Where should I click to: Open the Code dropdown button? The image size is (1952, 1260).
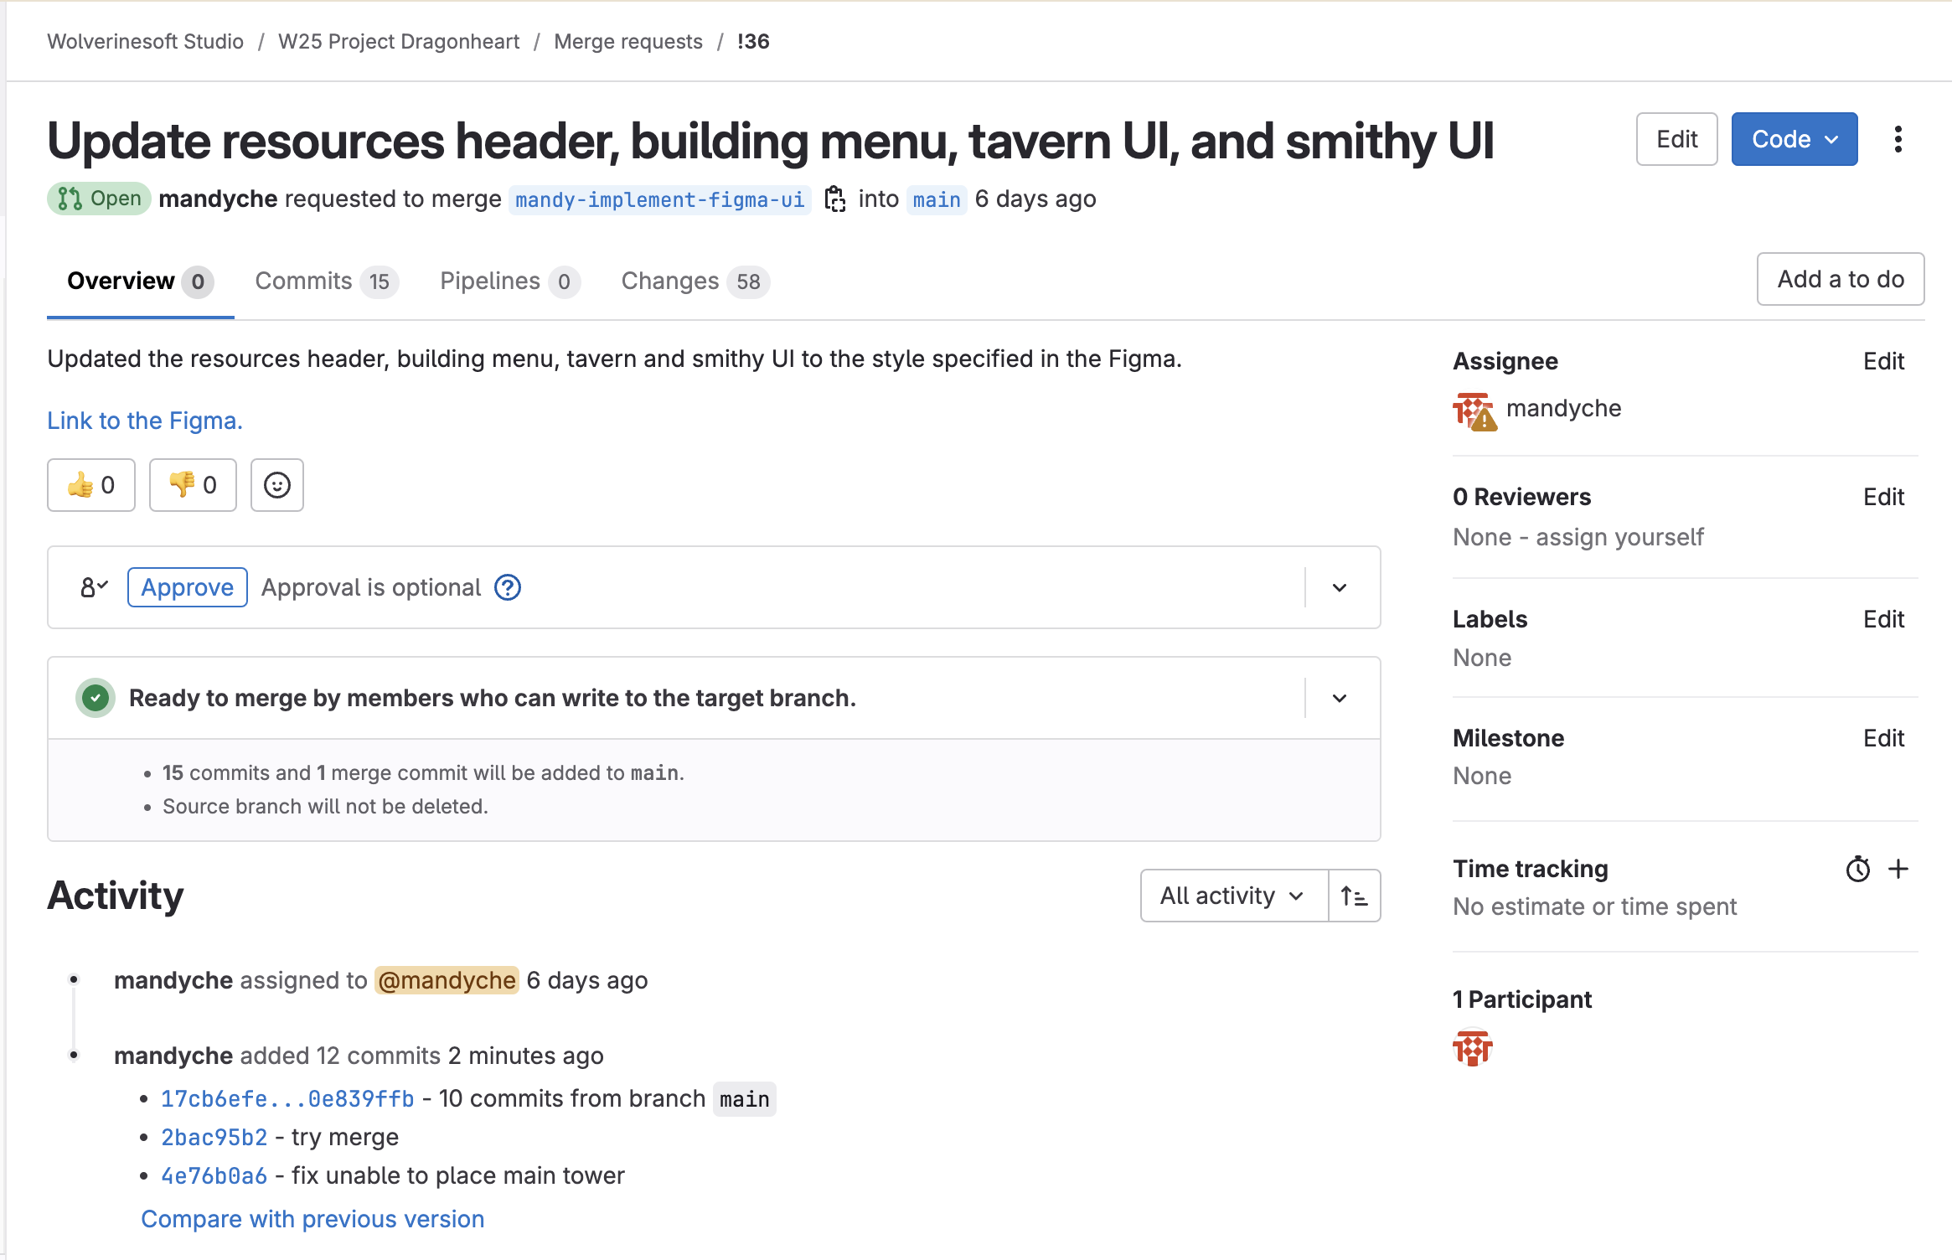click(1794, 139)
